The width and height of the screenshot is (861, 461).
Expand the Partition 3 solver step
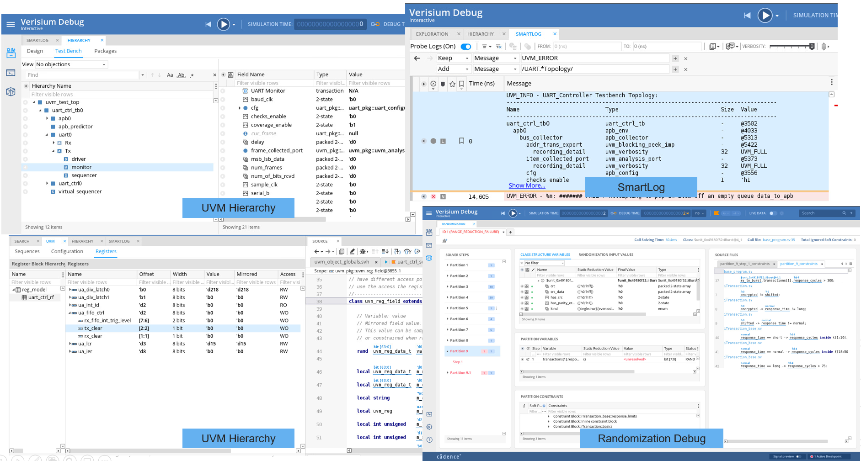447,286
